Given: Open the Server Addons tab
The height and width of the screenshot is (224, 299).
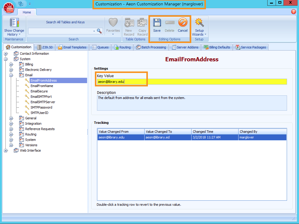Looking at the screenshot, I should tap(185, 47).
